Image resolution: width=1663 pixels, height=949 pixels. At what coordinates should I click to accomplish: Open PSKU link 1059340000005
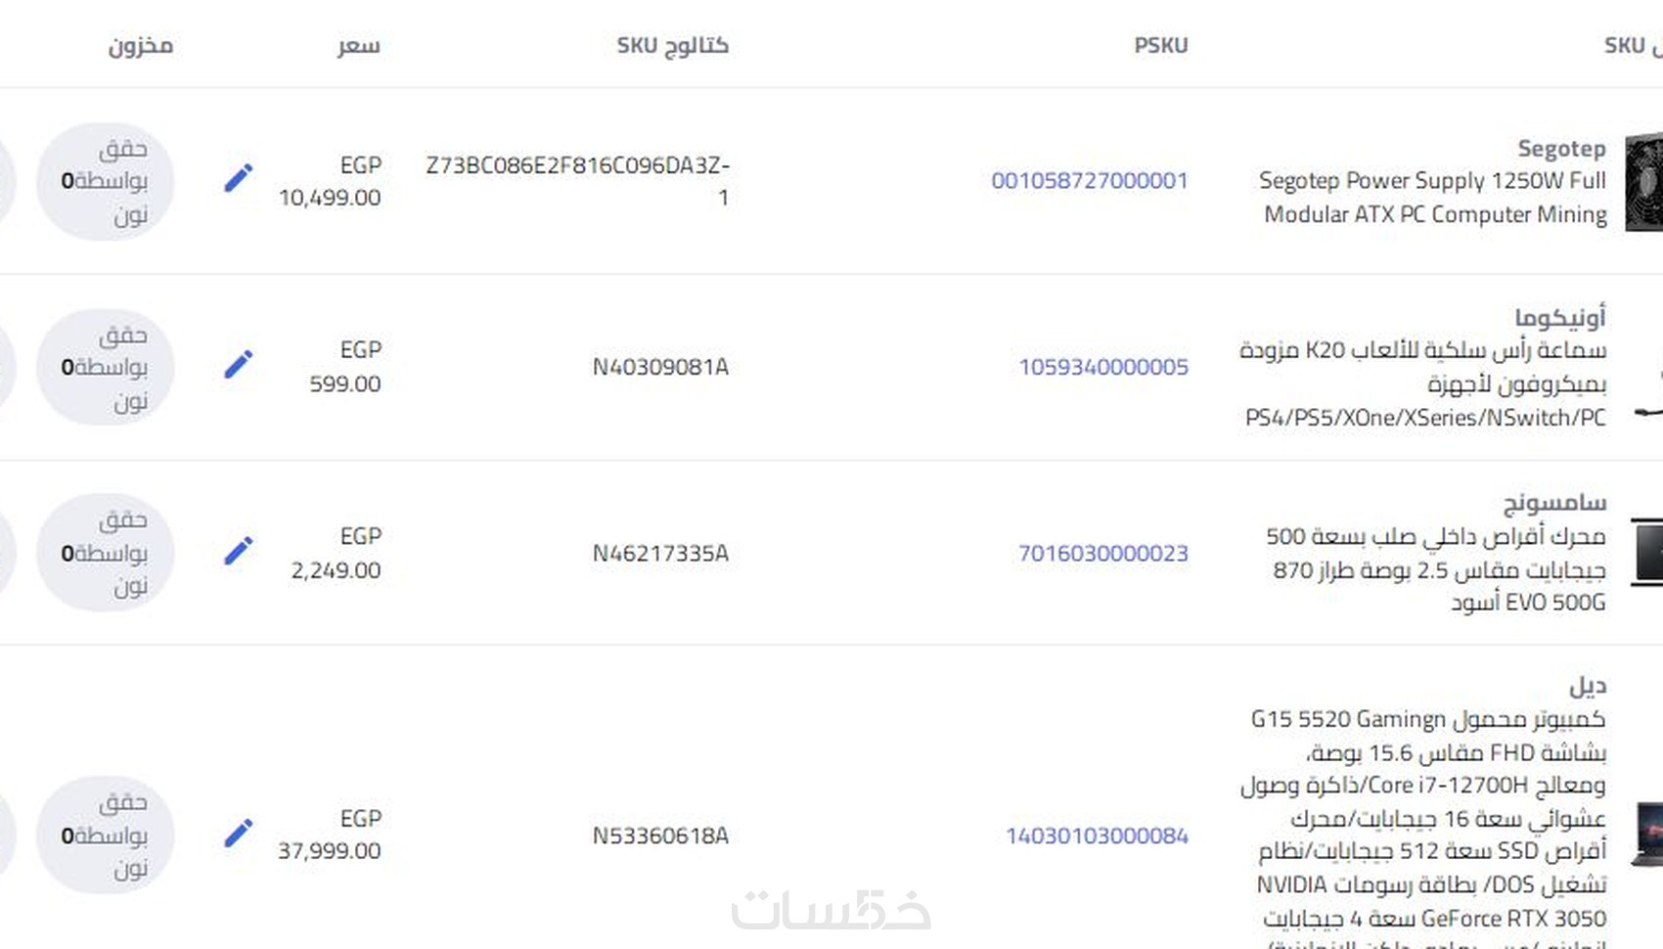pos(1102,367)
